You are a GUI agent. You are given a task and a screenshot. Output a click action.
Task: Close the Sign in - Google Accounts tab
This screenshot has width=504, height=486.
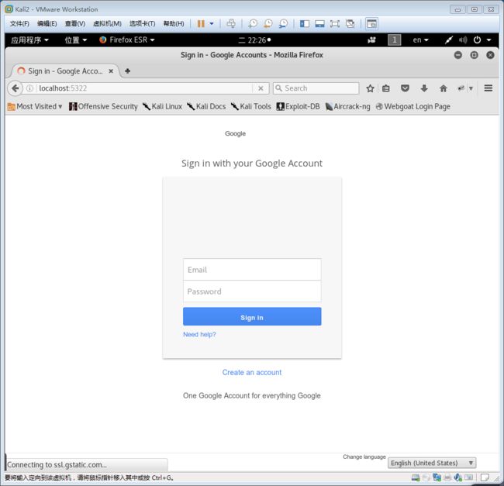[111, 71]
